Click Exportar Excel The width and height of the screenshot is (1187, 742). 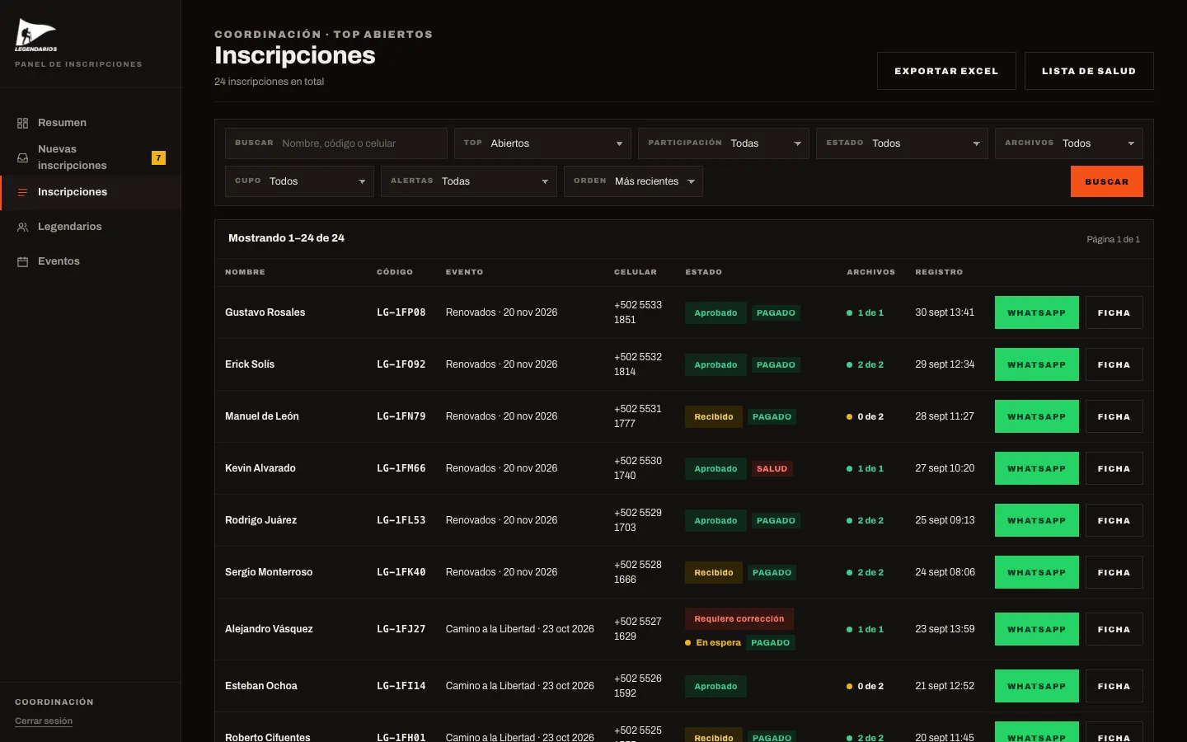[946, 71]
